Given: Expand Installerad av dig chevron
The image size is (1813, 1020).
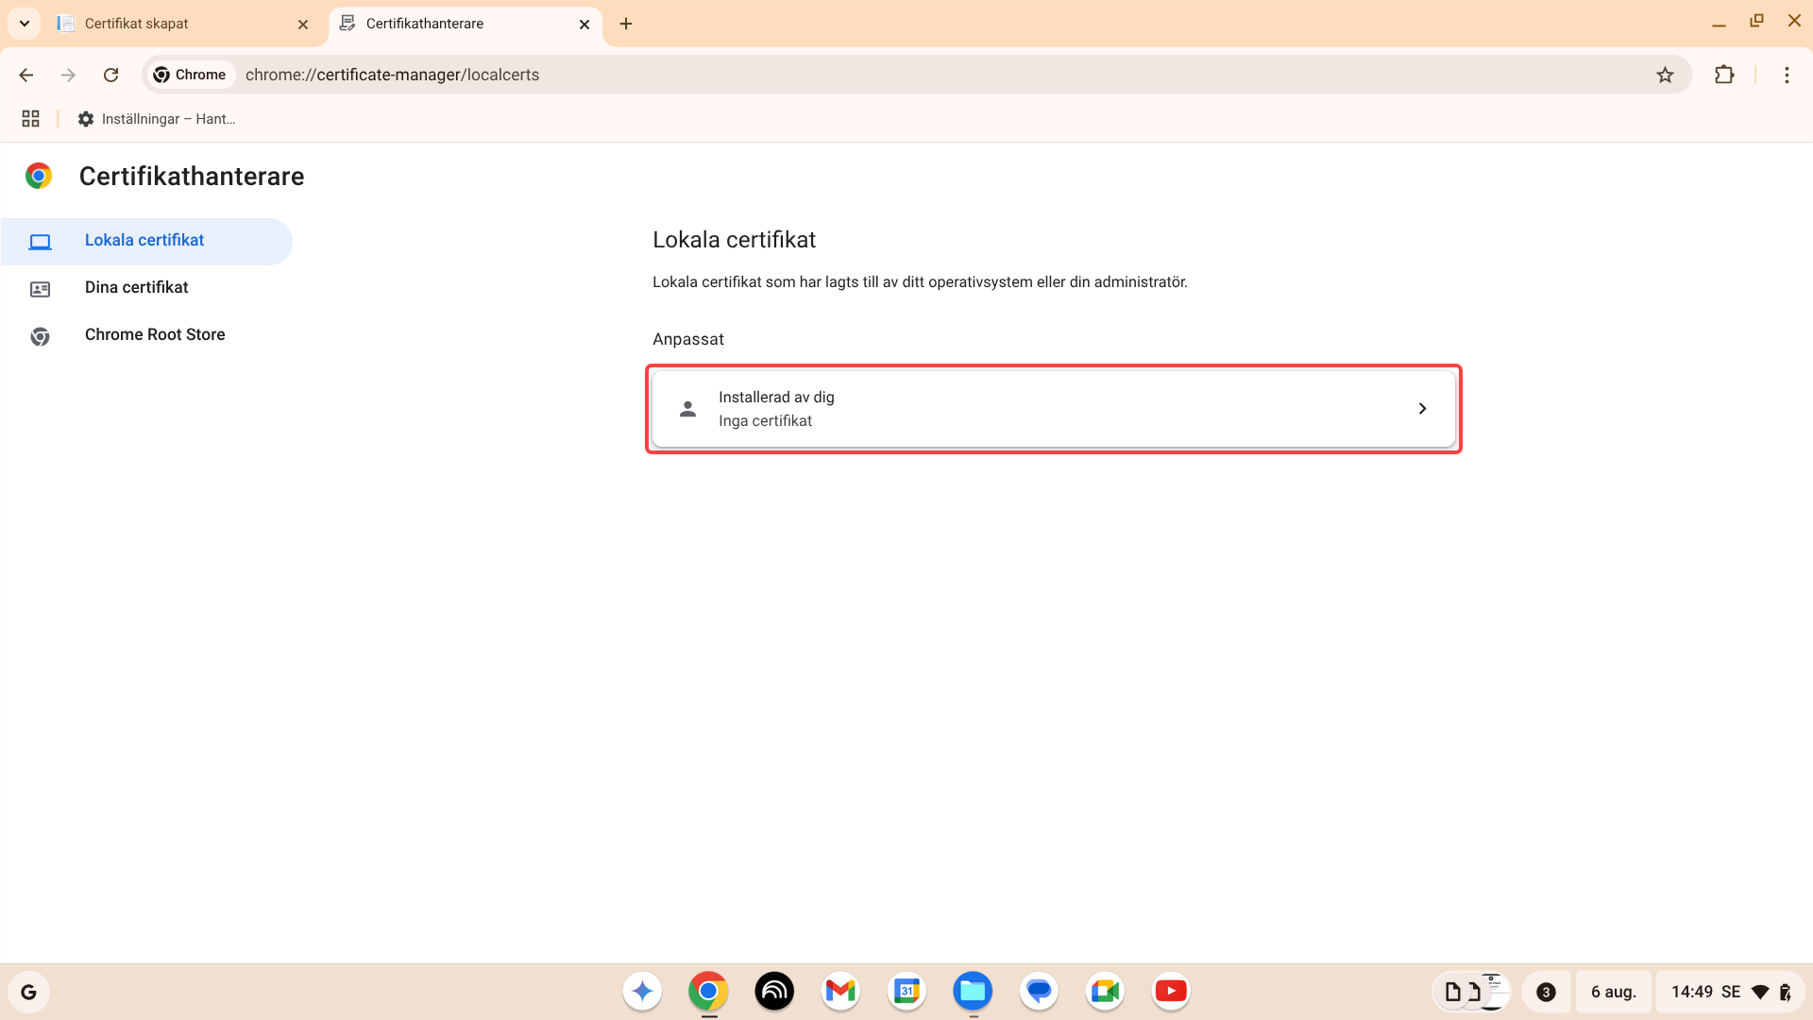Looking at the screenshot, I should point(1422,409).
